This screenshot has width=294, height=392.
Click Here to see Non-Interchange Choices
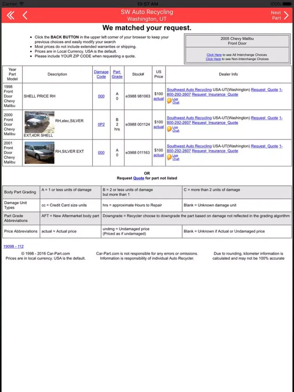click(x=213, y=59)
